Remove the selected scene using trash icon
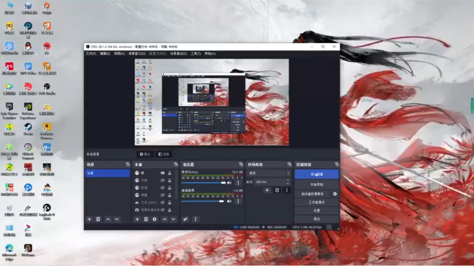The height and width of the screenshot is (266, 474). tap(98, 219)
